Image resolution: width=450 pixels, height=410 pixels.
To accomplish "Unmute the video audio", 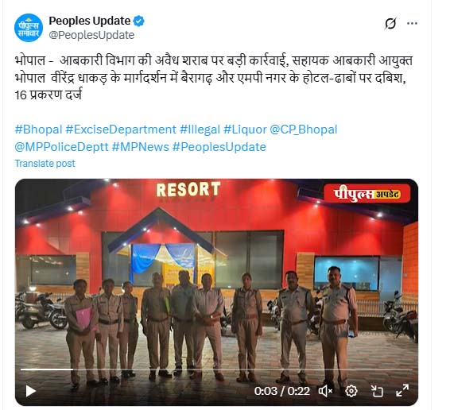I will [325, 391].
